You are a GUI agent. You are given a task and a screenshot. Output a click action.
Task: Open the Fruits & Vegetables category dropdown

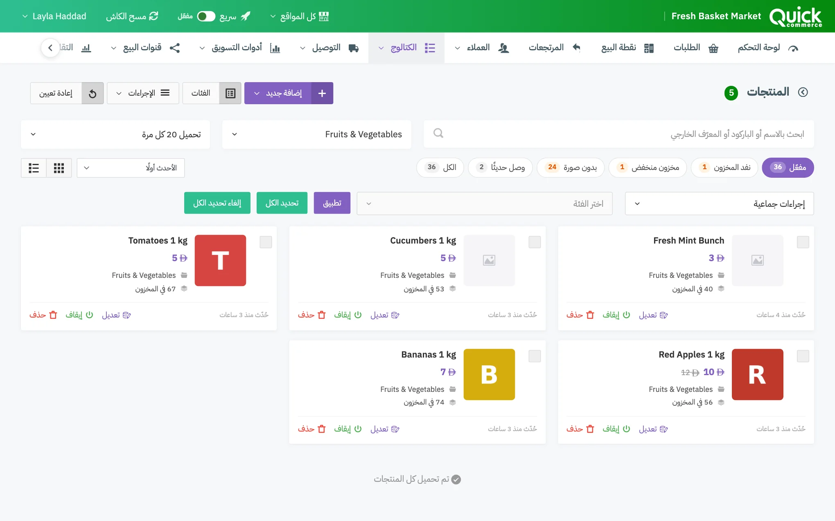tap(316, 134)
